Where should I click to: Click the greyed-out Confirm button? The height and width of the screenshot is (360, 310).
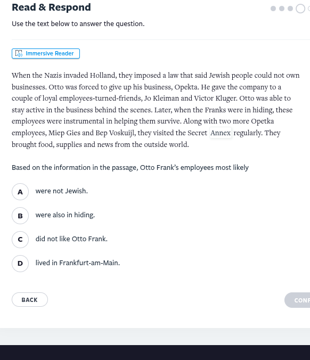click(297, 300)
